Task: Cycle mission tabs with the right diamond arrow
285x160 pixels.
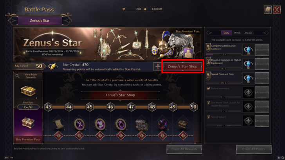Action: click(x=266, y=33)
